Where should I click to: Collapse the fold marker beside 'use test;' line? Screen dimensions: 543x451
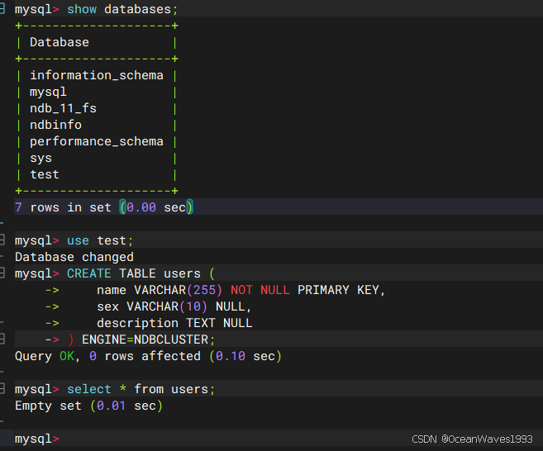pyautogui.click(x=2, y=240)
